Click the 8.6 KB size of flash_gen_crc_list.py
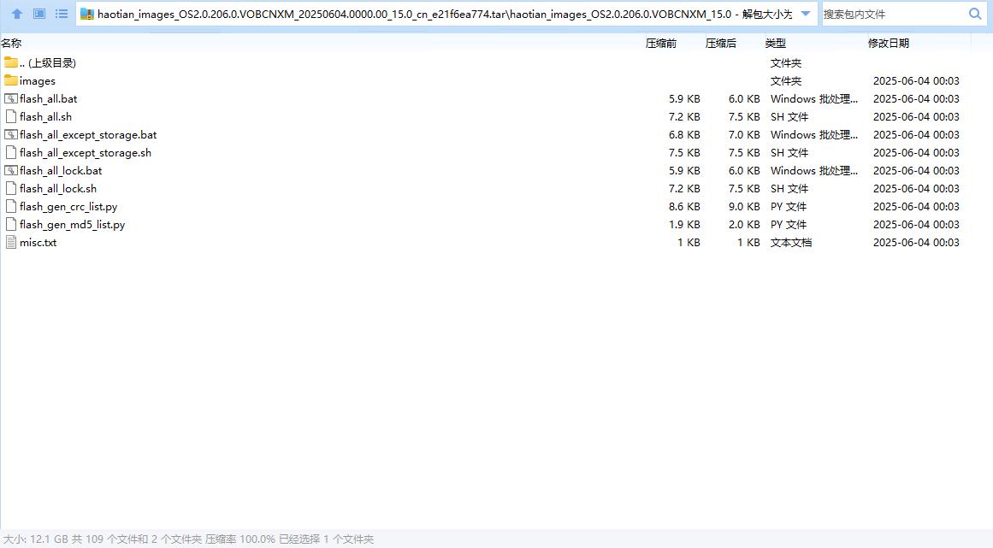This screenshot has height=548, width=993. 684,206
